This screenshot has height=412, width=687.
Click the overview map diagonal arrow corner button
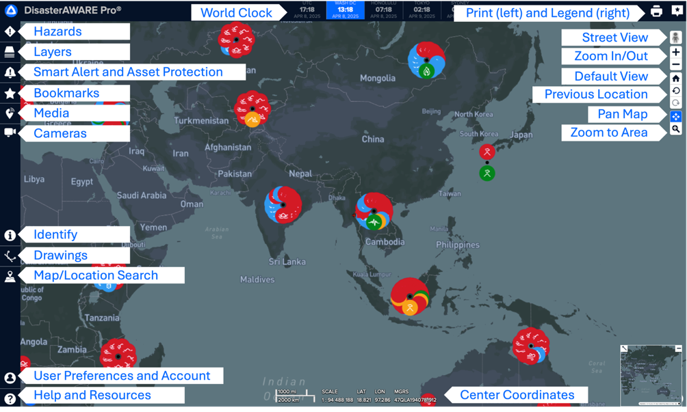coord(624,348)
